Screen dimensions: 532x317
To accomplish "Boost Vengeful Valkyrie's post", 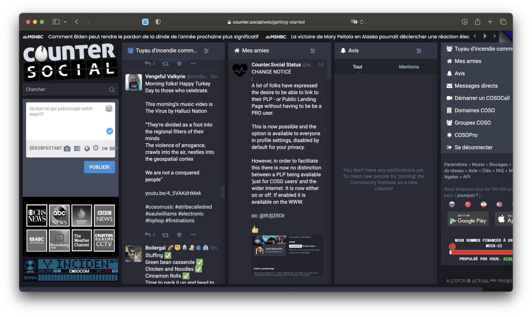I will 165,235.
